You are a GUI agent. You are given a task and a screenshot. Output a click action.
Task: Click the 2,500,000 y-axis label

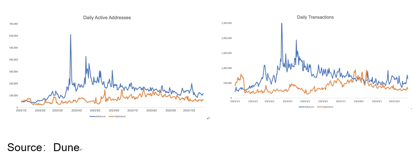point(226,23)
